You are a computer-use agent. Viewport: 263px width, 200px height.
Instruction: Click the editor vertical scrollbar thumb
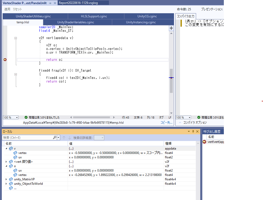(x=171, y=81)
